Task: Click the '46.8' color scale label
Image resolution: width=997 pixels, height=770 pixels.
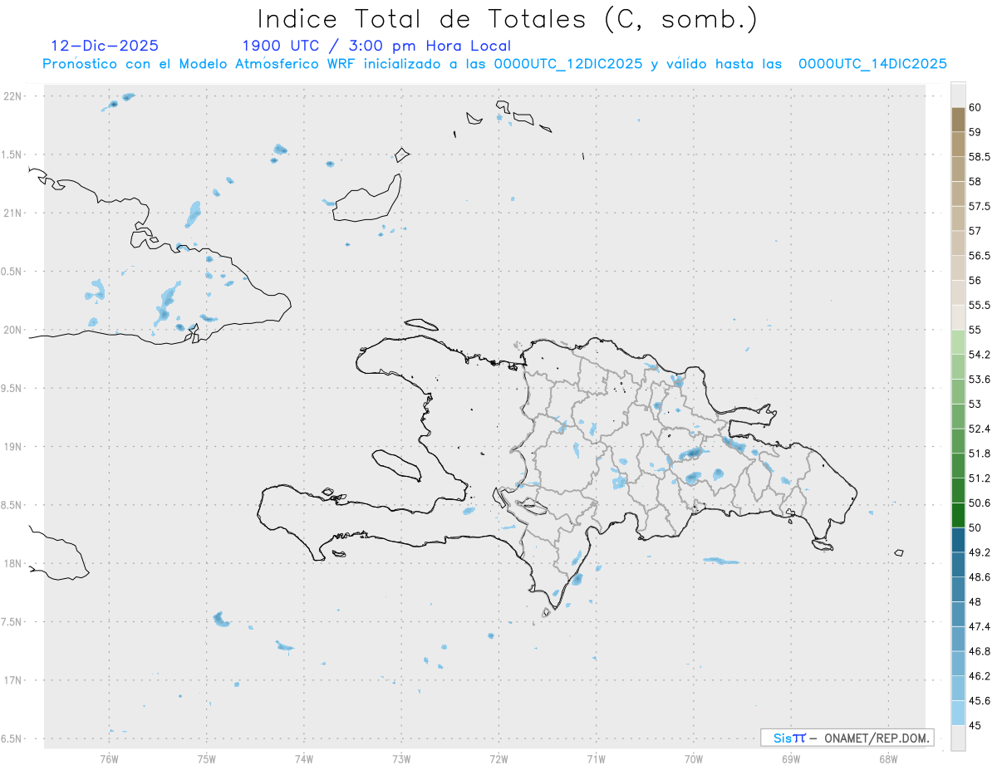Action: click(979, 651)
